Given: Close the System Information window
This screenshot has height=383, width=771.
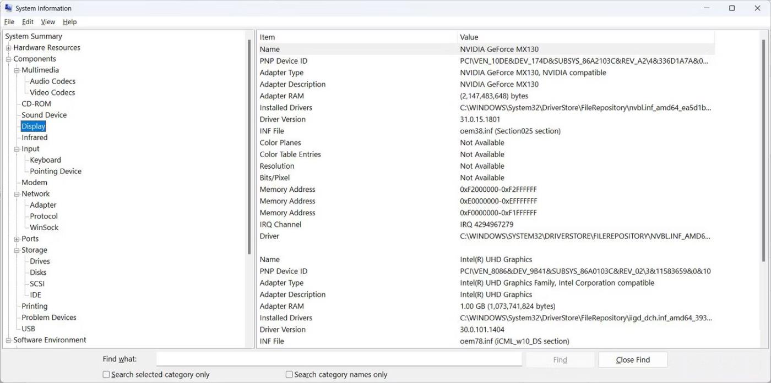Looking at the screenshot, I should 757,8.
